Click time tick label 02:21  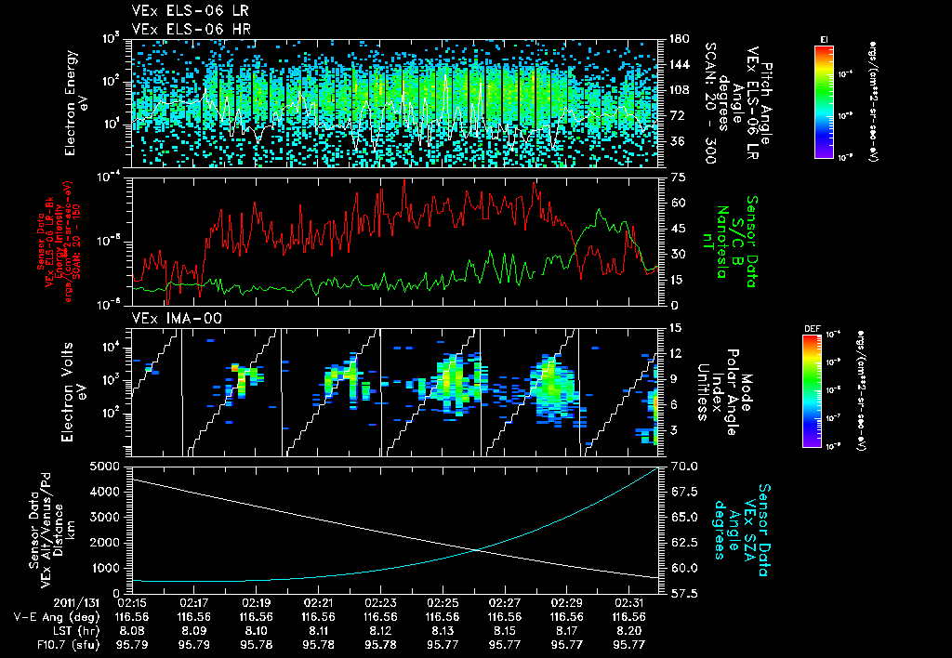tap(318, 603)
